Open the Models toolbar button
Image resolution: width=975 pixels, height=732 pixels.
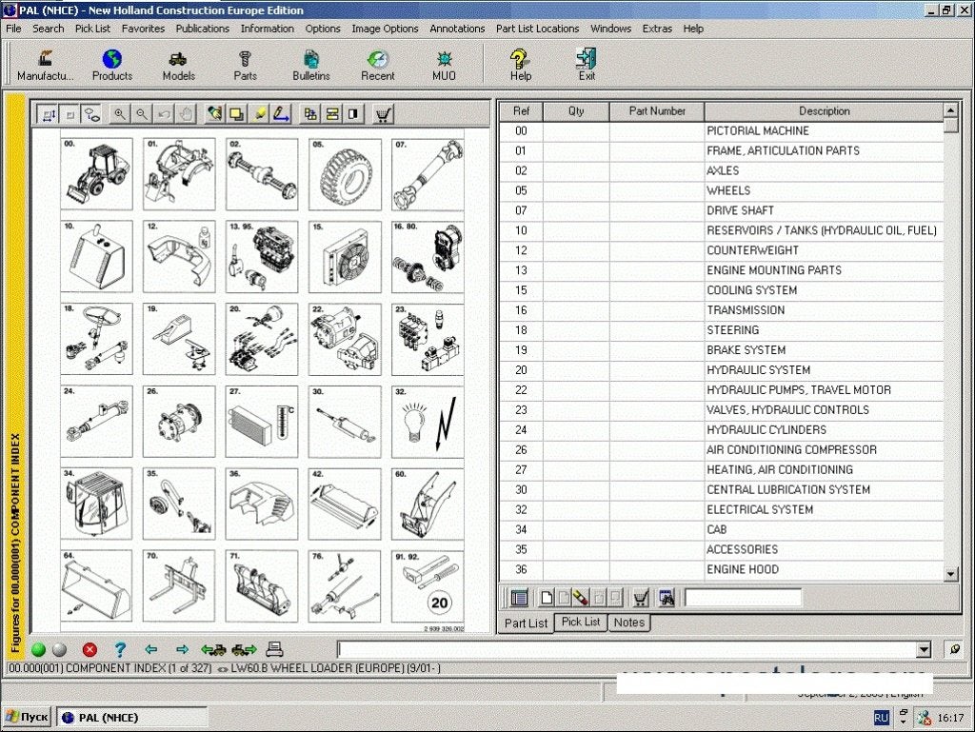(x=178, y=66)
